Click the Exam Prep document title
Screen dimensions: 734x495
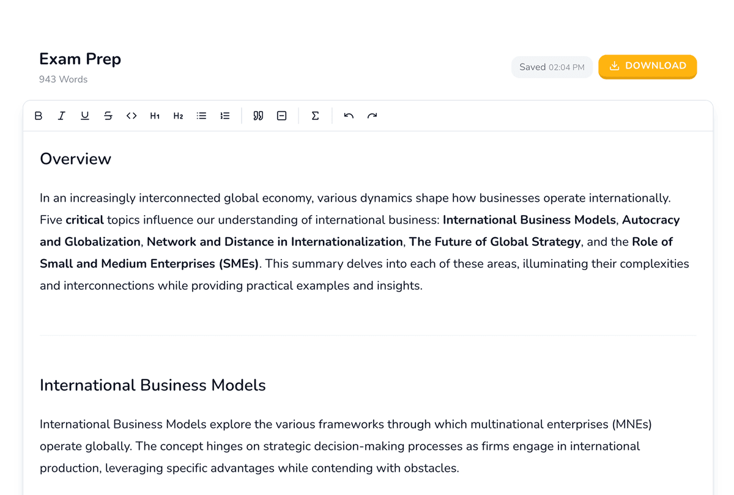(x=80, y=59)
